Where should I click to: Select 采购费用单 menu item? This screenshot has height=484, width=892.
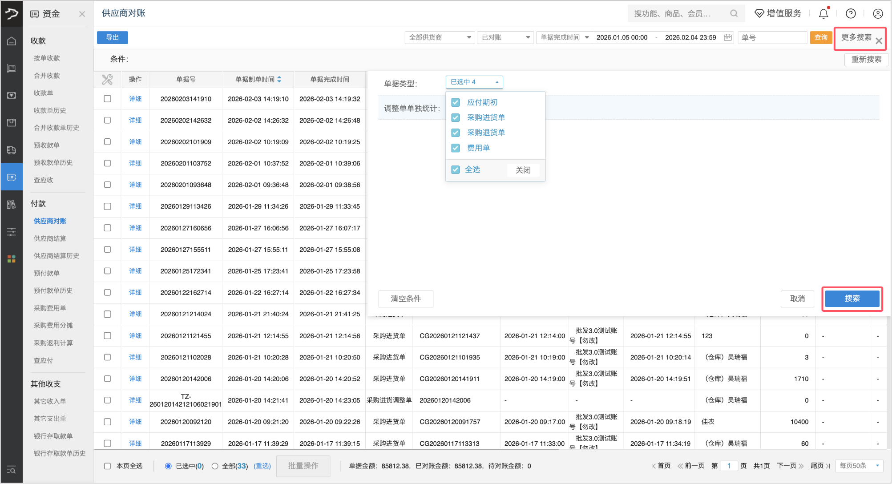pyautogui.click(x=50, y=308)
